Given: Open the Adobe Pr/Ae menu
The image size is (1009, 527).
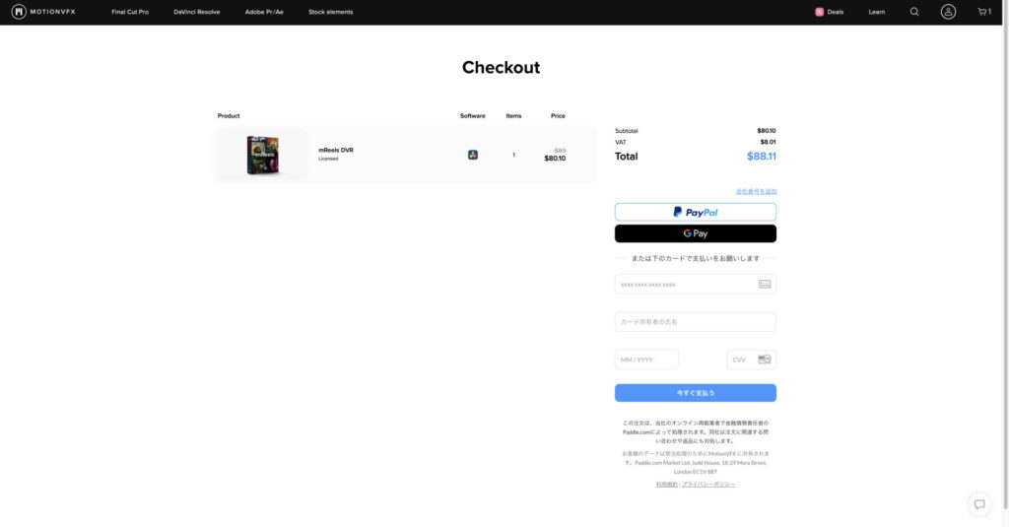Looking at the screenshot, I should click(264, 12).
